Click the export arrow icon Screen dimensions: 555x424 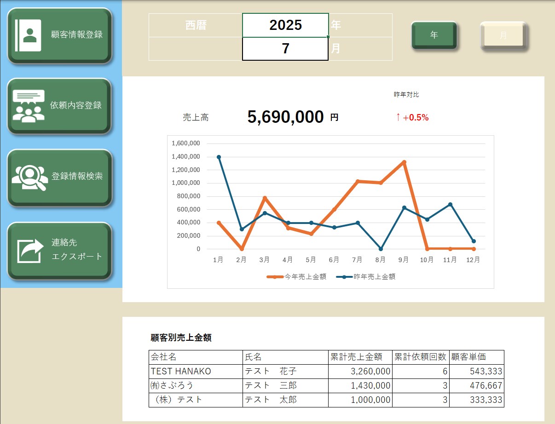(x=30, y=251)
